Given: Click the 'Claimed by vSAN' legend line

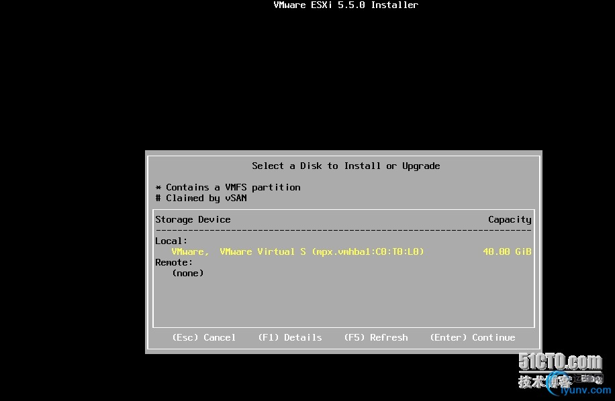Looking at the screenshot, I should 201,198.
